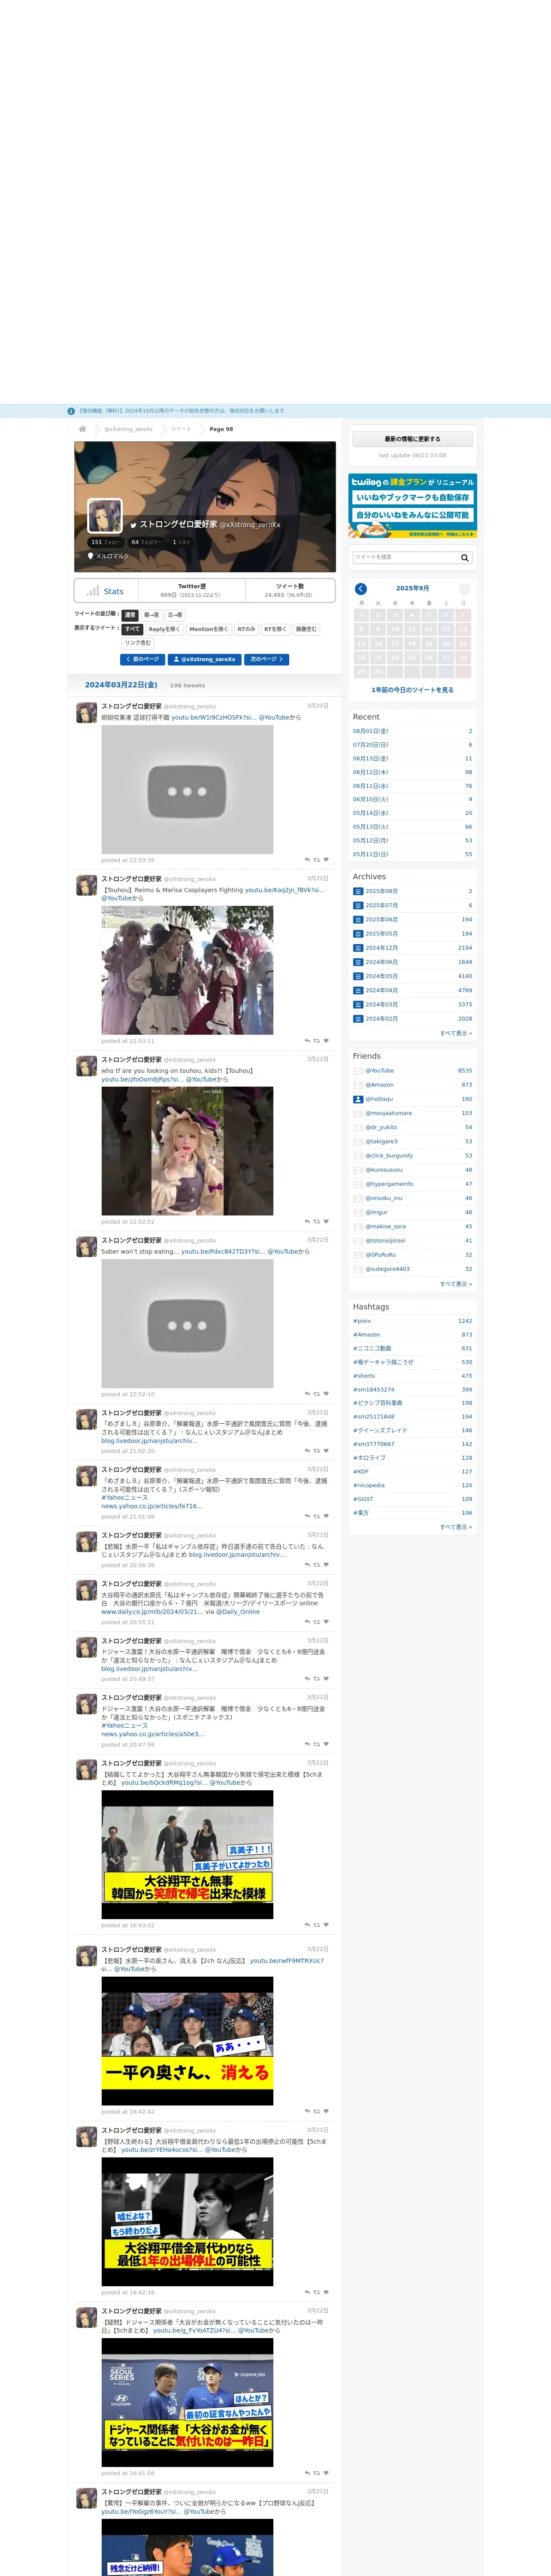Open Recent entry 06月12日(木)
Image resolution: width=551 pixels, height=2576 pixels.
tap(371, 772)
